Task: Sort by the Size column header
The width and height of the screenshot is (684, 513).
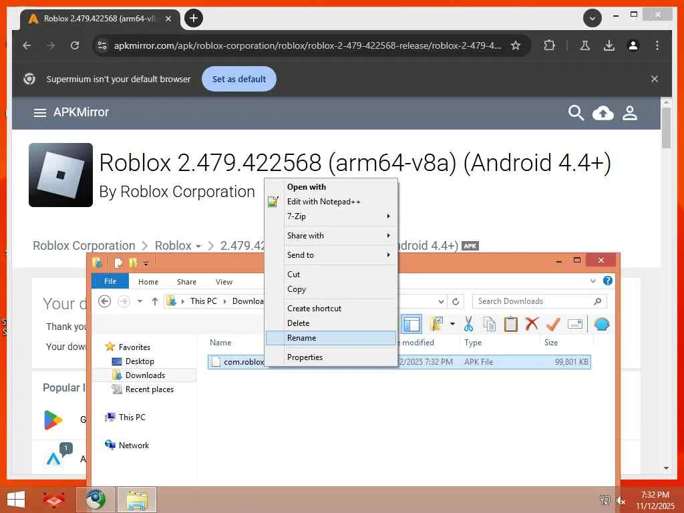Action: pyautogui.click(x=551, y=343)
